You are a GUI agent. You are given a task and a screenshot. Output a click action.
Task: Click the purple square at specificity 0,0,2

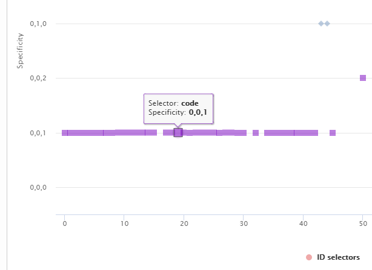tap(363, 78)
